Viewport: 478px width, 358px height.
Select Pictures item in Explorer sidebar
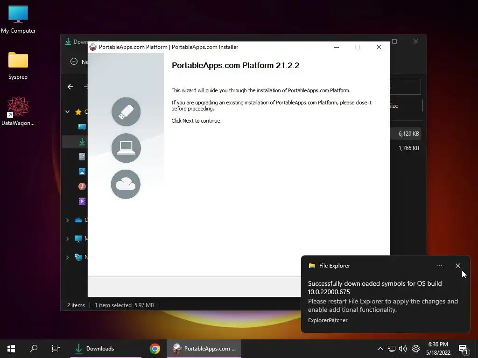click(82, 172)
